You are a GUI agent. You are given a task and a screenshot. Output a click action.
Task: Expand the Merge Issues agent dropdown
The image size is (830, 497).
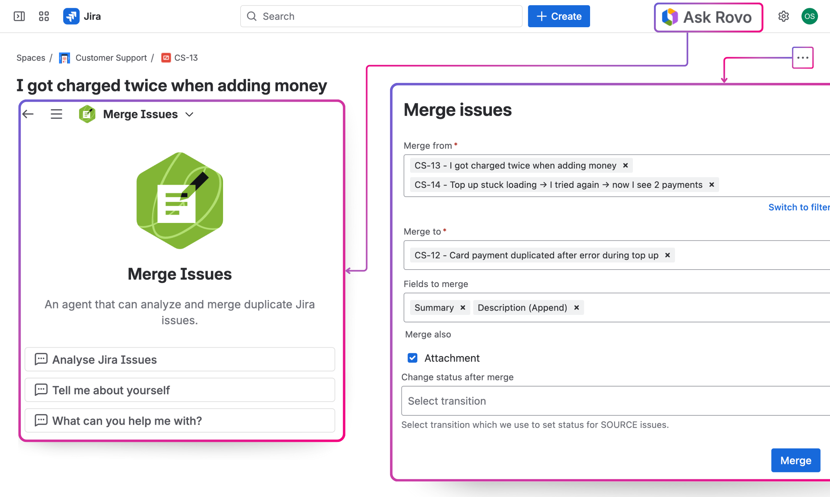click(189, 115)
